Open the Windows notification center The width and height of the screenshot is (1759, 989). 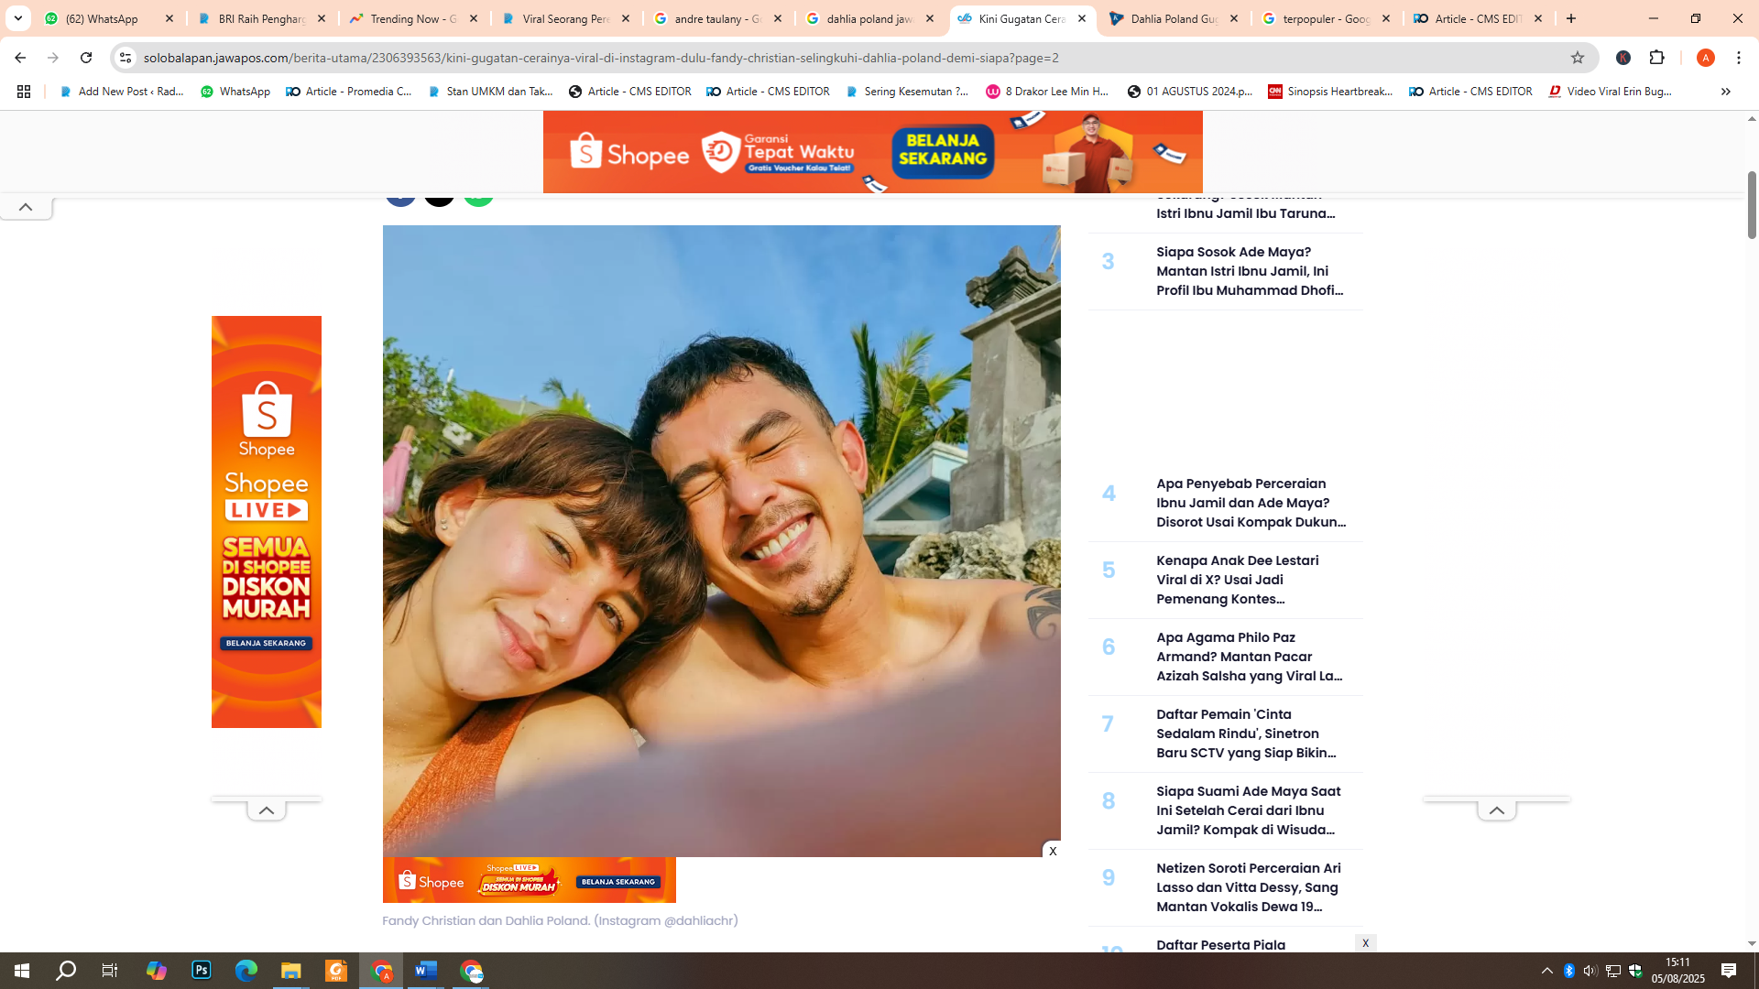(x=1729, y=971)
